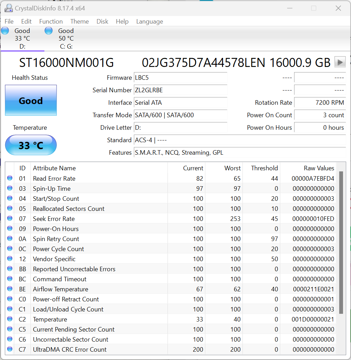The height and width of the screenshot is (360, 351).
Task: Click status orb for Command Timeout
Action: coord(10,279)
